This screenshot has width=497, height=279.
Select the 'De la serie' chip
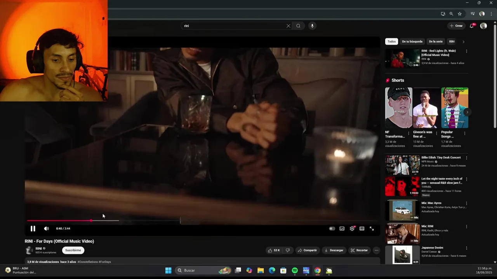436,41
